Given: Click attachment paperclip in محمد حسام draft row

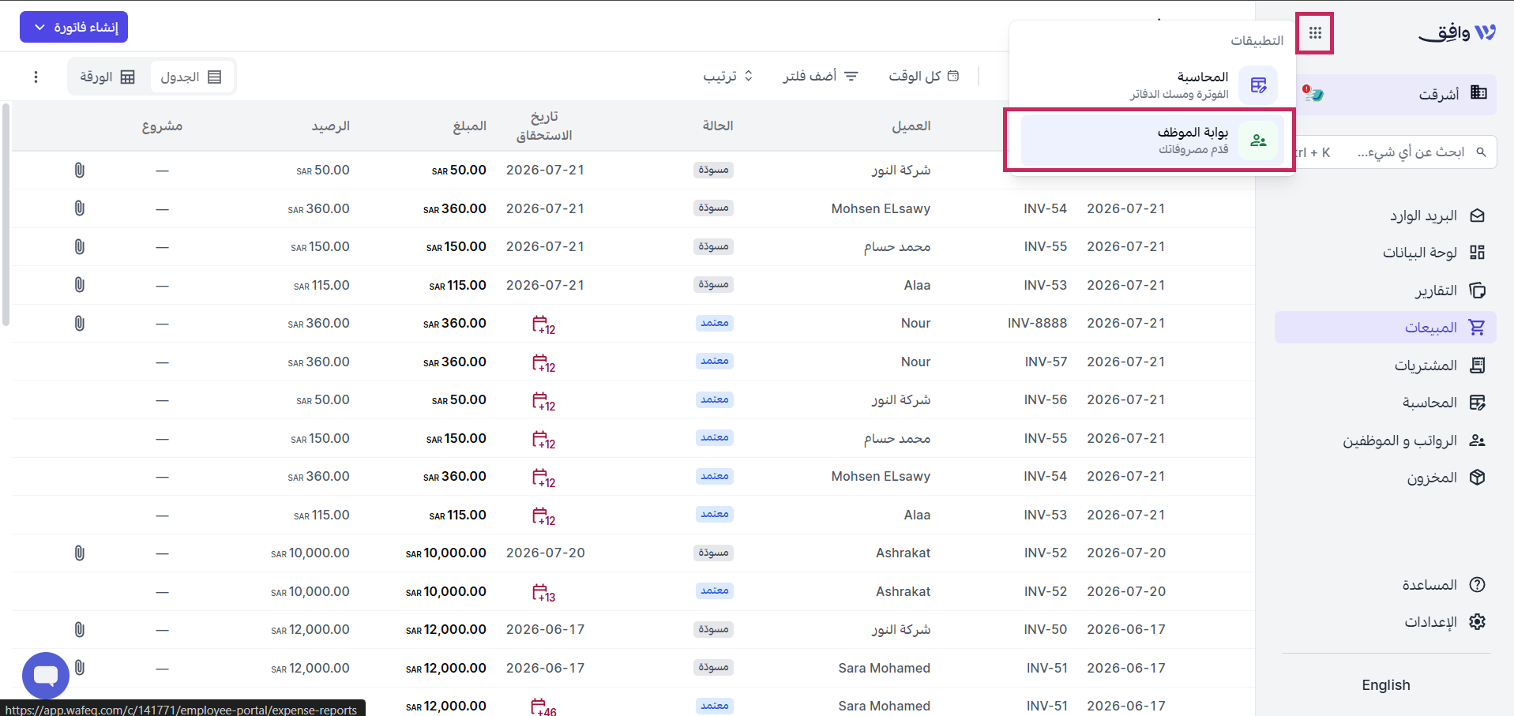Looking at the screenshot, I should [80, 246].
